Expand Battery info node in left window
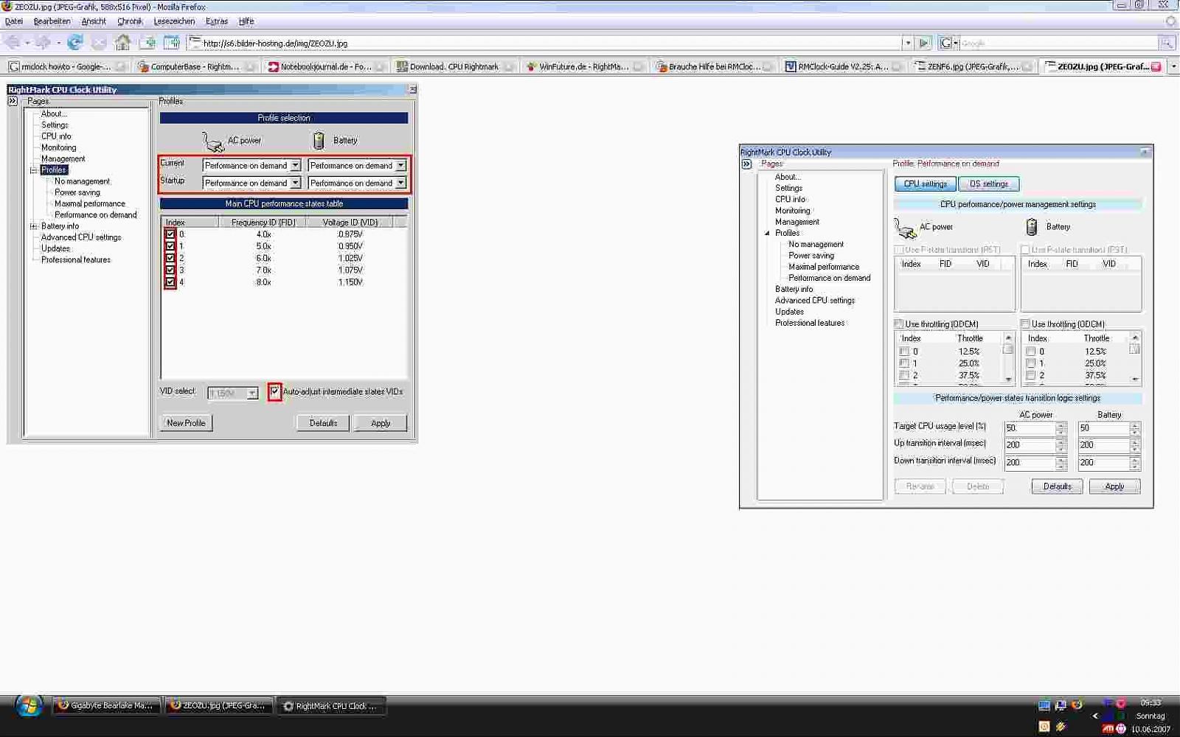Screen dimensions: 1180x737 33,226
